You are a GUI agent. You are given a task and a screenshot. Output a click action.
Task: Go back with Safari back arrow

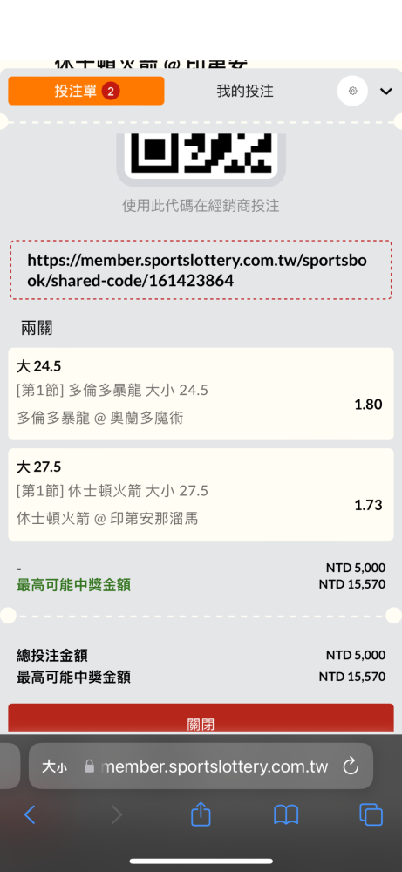point(30,814)
